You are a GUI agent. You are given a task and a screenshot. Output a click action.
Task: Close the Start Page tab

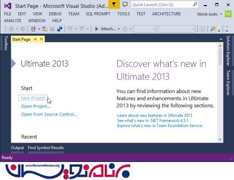[x=41, y=39]
